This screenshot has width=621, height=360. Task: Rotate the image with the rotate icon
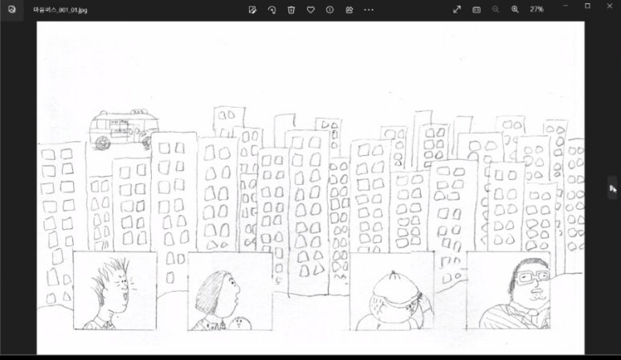pos(272,10)
